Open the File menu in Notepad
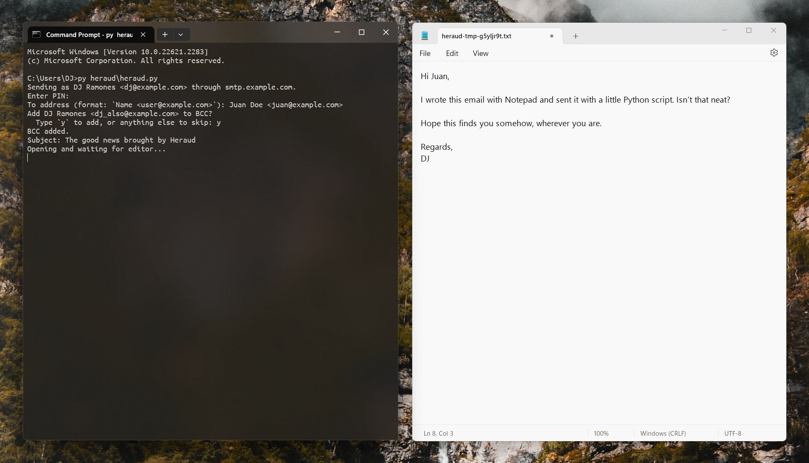The height and width of the screenshot is (463, 809). coord(425,53)
